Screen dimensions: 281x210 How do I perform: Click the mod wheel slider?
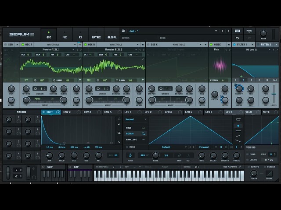29,173
